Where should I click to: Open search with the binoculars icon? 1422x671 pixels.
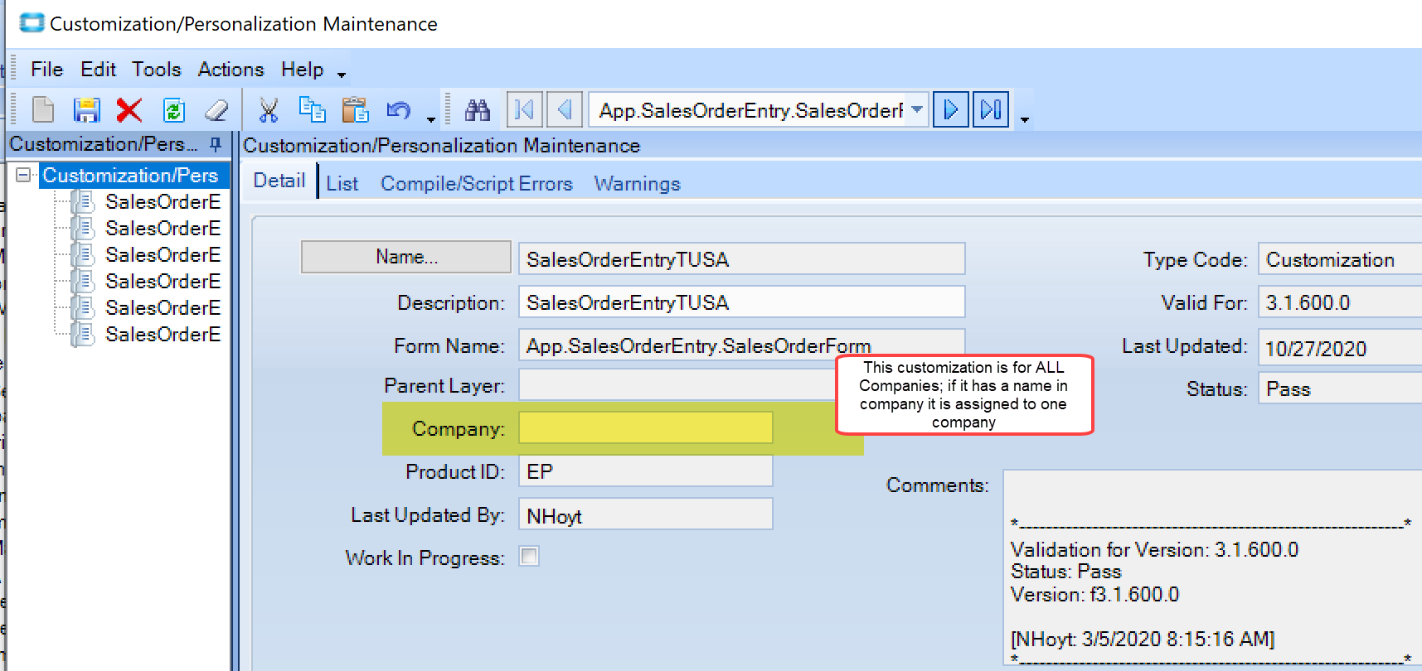(x=478, y=109)
